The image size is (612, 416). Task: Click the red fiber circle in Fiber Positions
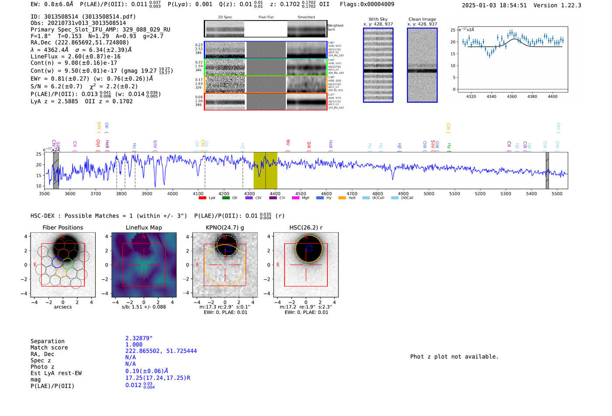click(x=63, y=254)
